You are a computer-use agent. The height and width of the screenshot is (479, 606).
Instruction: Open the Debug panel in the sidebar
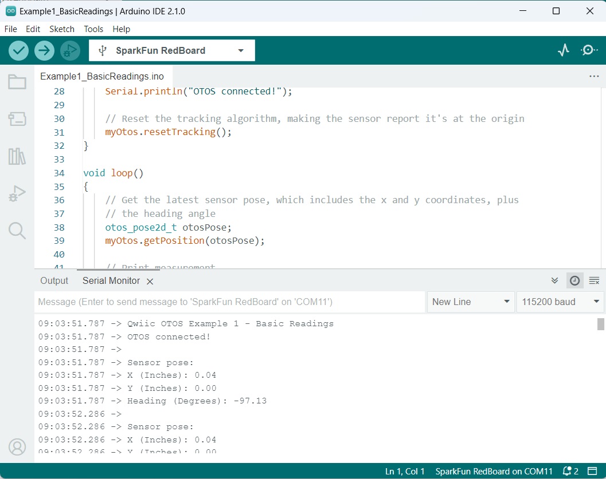pyautogui.click(x=17, y=194)
